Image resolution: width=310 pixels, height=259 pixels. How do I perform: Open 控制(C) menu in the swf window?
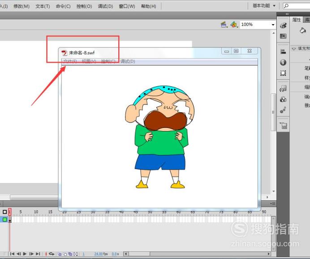(x=108, y=61)
